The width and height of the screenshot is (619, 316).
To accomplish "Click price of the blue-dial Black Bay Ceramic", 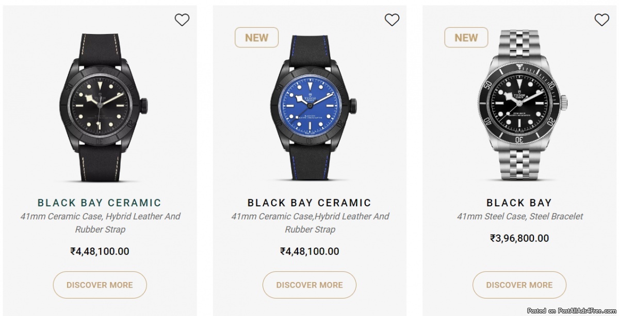I will click(x=309, y=251).
